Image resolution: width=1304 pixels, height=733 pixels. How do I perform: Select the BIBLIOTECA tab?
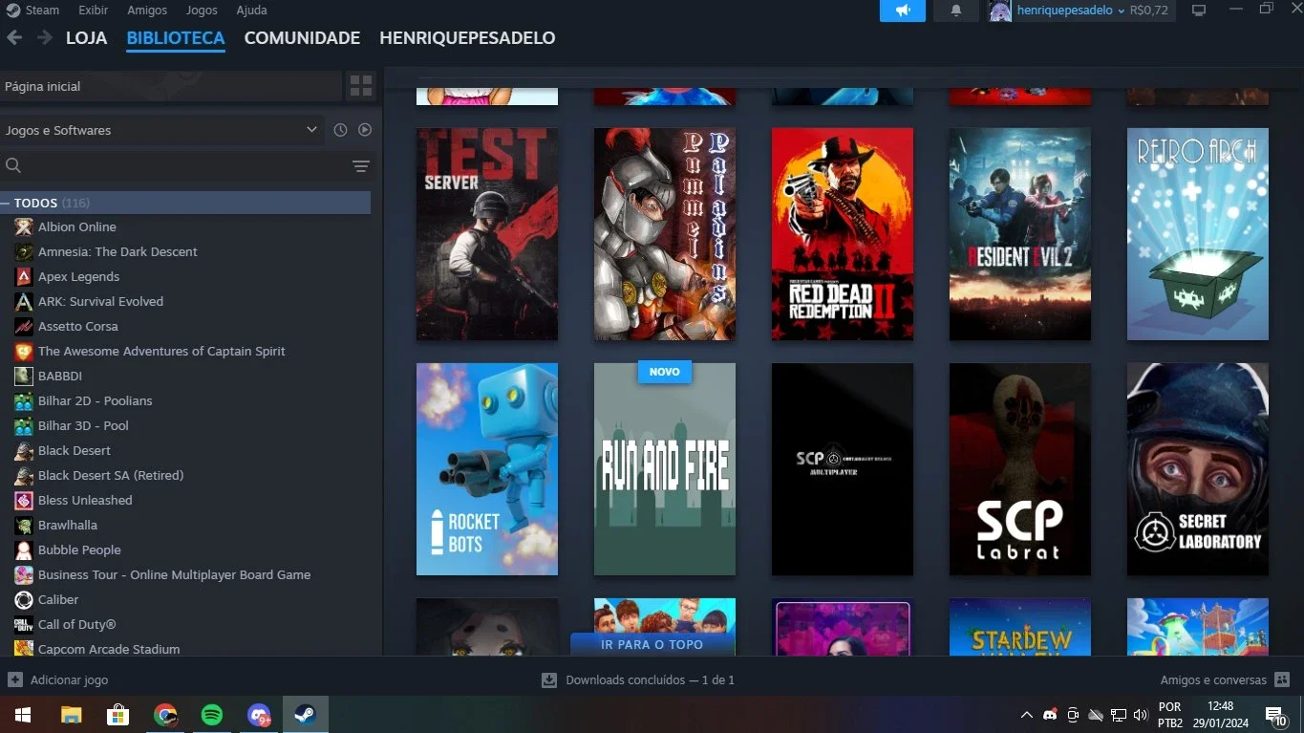click(x=176, y=38)
